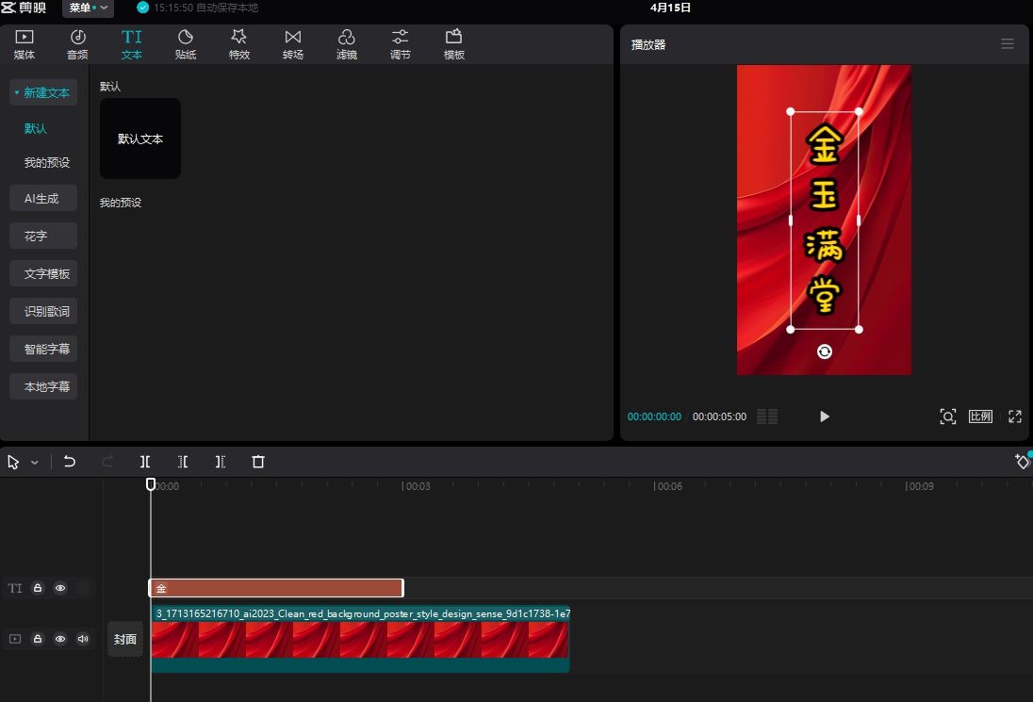Click the 封面 cover button
Screen dimensions: 1033x702
pos(125,639)
